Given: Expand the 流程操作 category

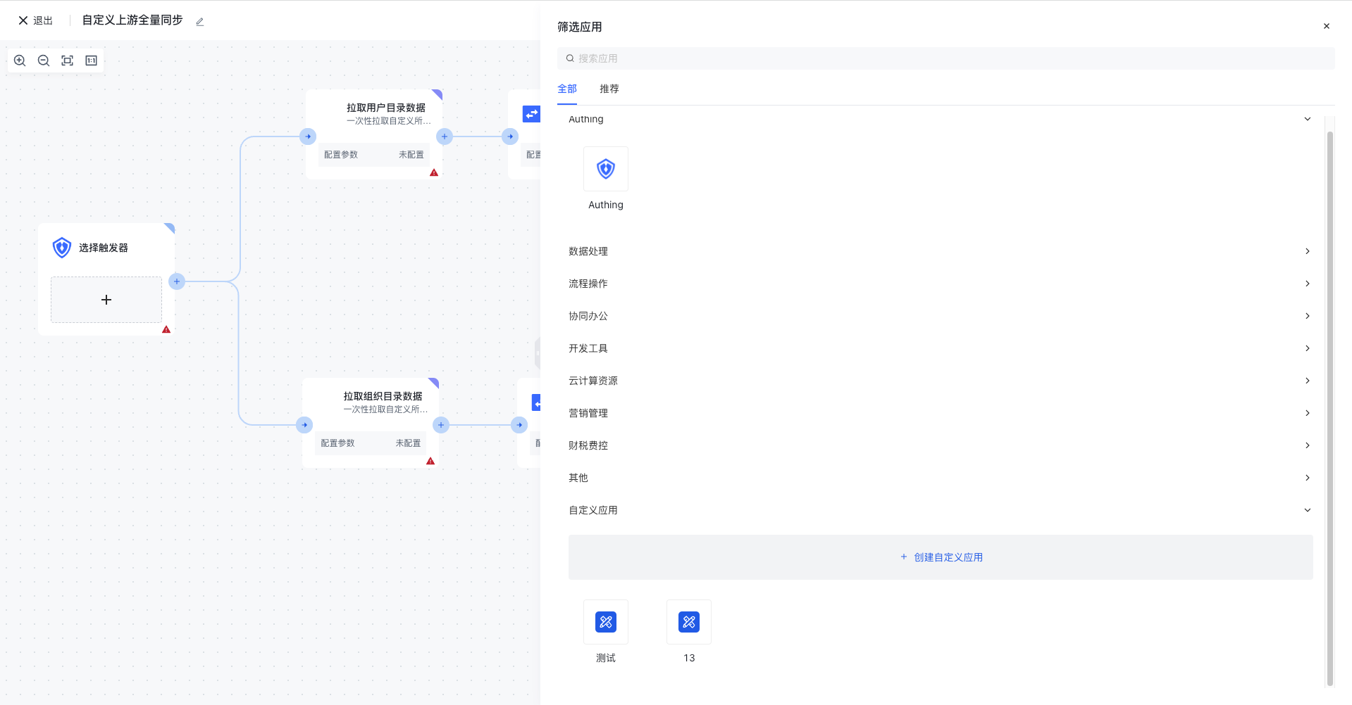Looking at the screenshot, I should [940, 284].
